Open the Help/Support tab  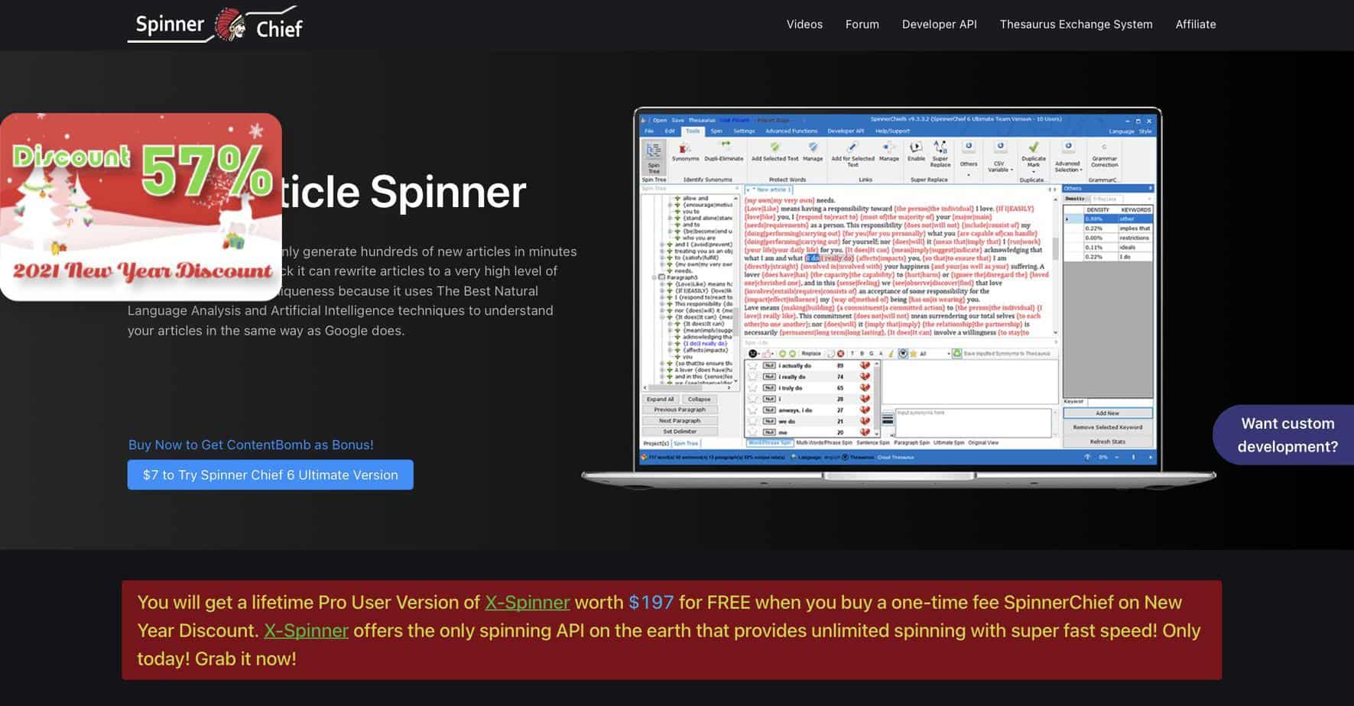click(892, 131)
